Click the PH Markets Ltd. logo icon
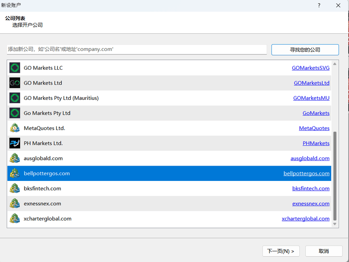Image resolution: width=349 pixels, height=262 pixels. tap(15, 143)
